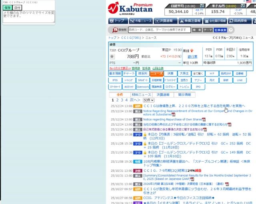This screenshot has width=256, height=204.
Task: Open article CCIG、アドバンテス 今日のフィスコ注目銘柄
Action: coord(179,198)
